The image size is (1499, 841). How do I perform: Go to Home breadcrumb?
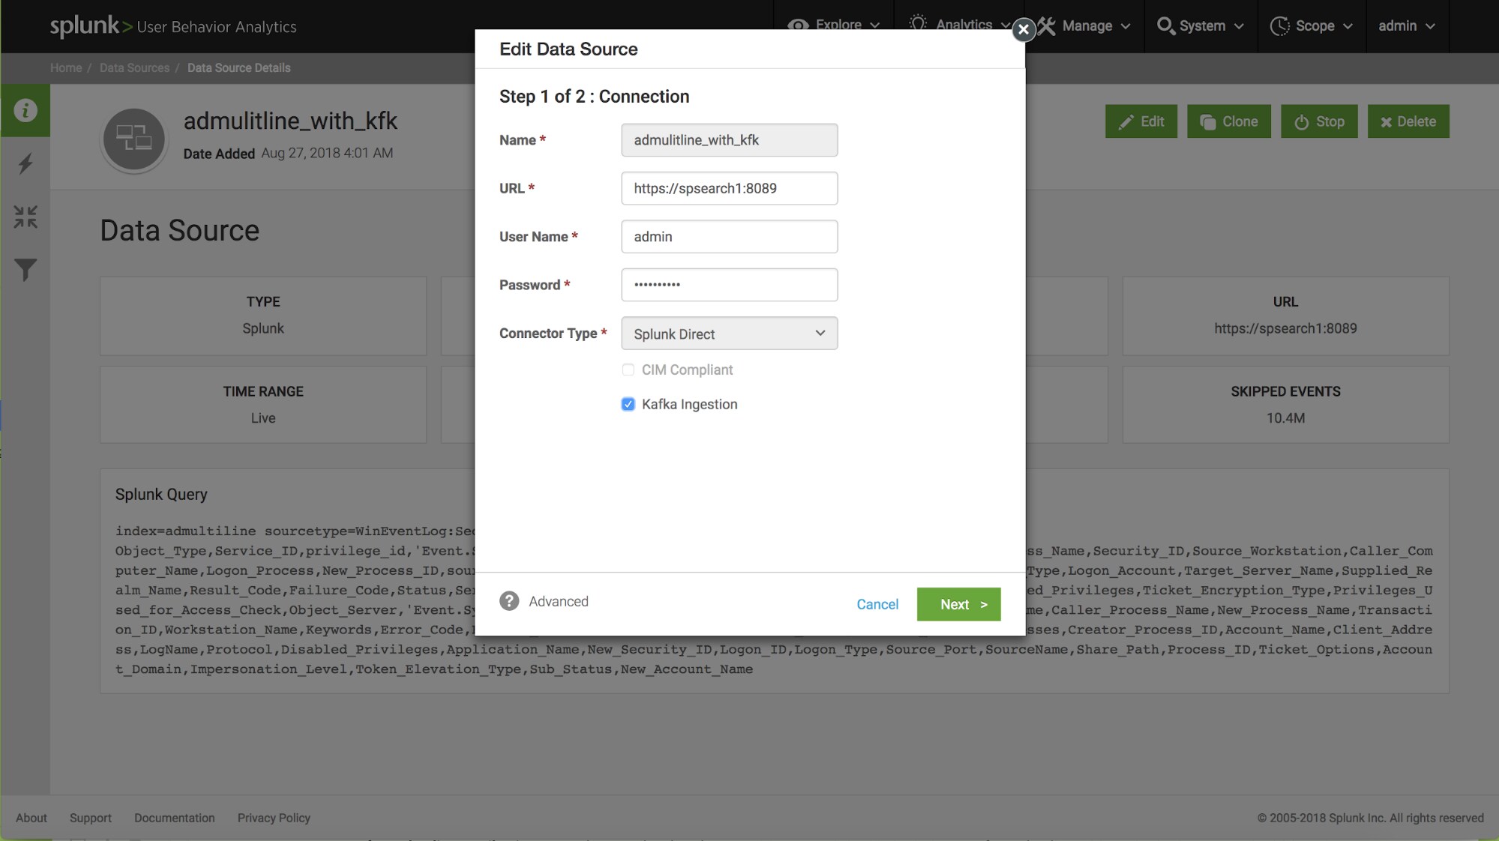point(66,67)
